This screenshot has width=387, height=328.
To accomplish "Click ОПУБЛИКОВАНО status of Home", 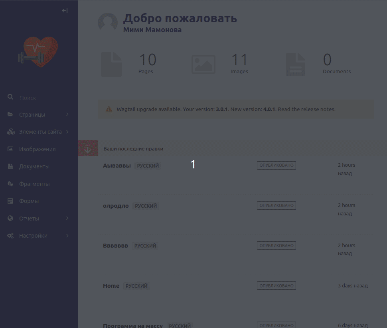I will click(276, 286).
